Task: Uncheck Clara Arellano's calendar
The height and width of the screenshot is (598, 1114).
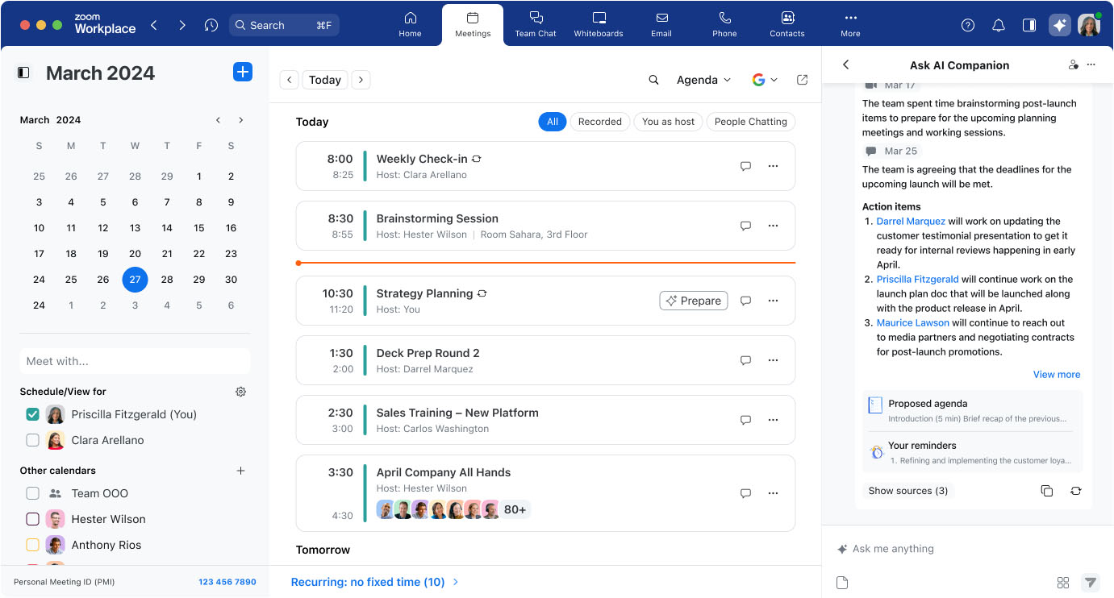Action: (x=31, y=440)
